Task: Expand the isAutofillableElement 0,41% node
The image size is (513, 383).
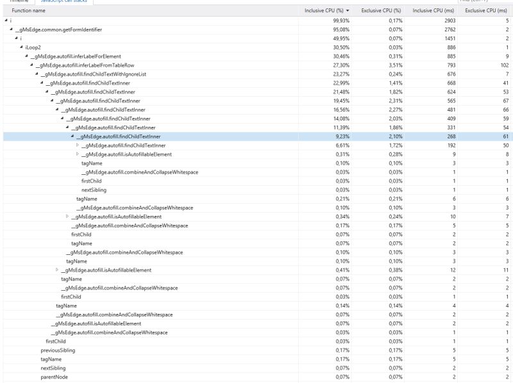Action: (57, 270)
